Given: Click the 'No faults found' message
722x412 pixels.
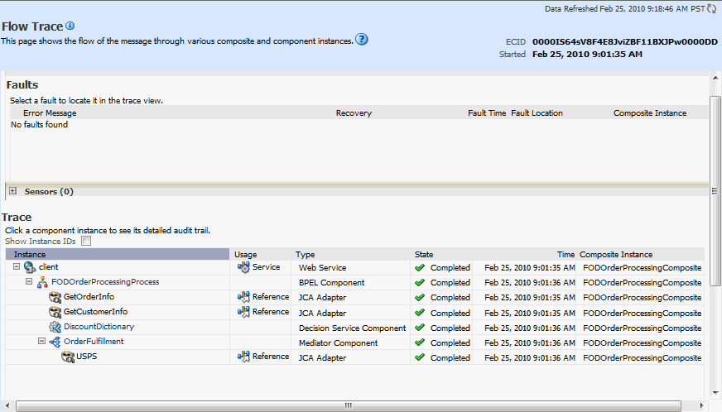Looking at the screenshot, I should [x=39, y=124].
